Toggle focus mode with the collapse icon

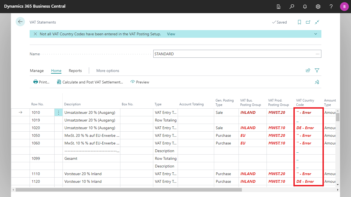pyautogui.click(x=317, y=22)
